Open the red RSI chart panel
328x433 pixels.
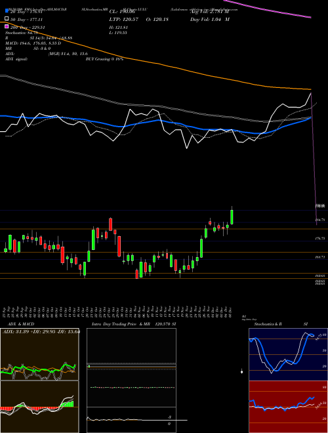pos(288,407)
